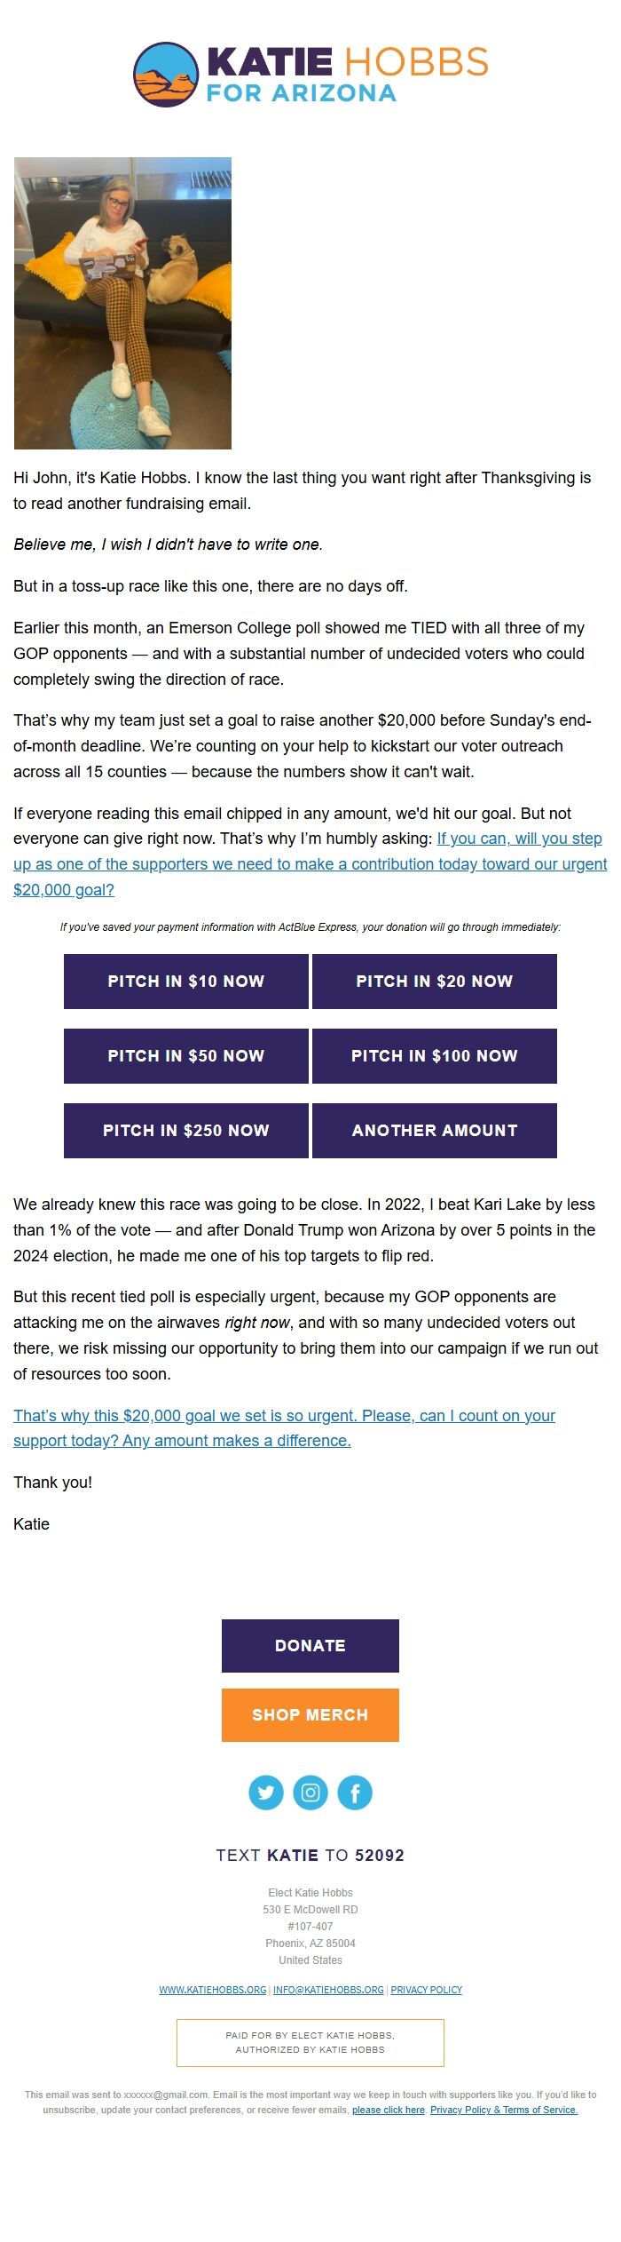Click the DONATE button
This screenshot has width=621, height=2242.
coord(310,1645)
